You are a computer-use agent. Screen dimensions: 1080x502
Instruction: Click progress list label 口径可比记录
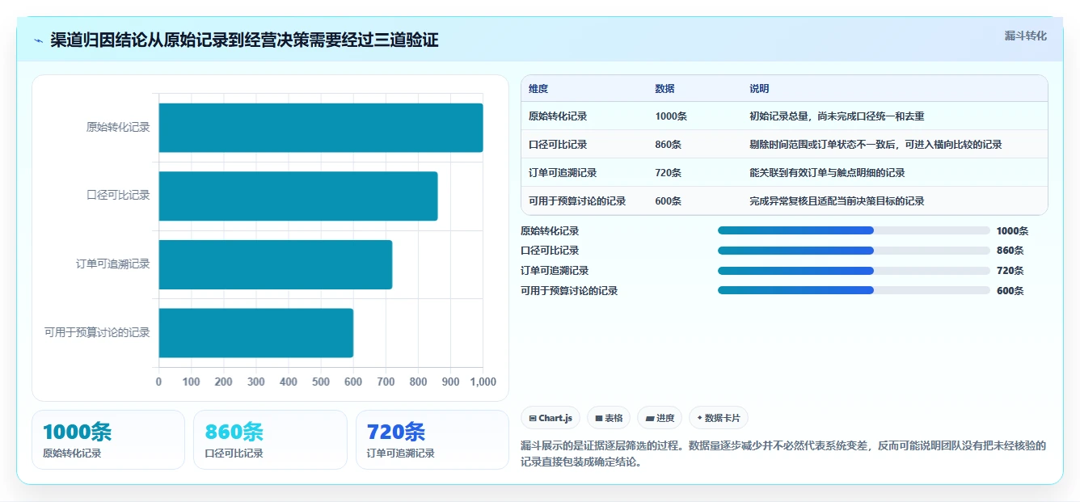point(550,251)
